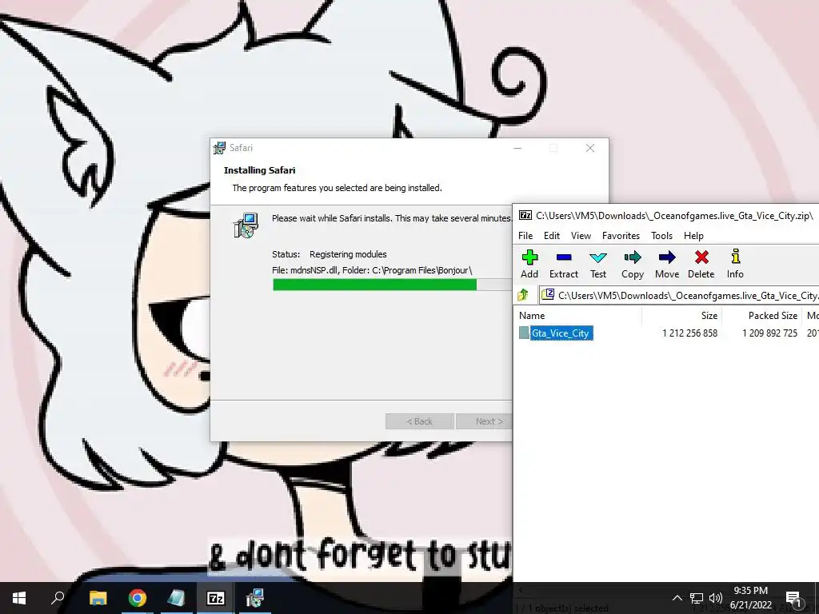Sort by the Size column header
The width and height of the screenshot is (819, 614).
681,315
